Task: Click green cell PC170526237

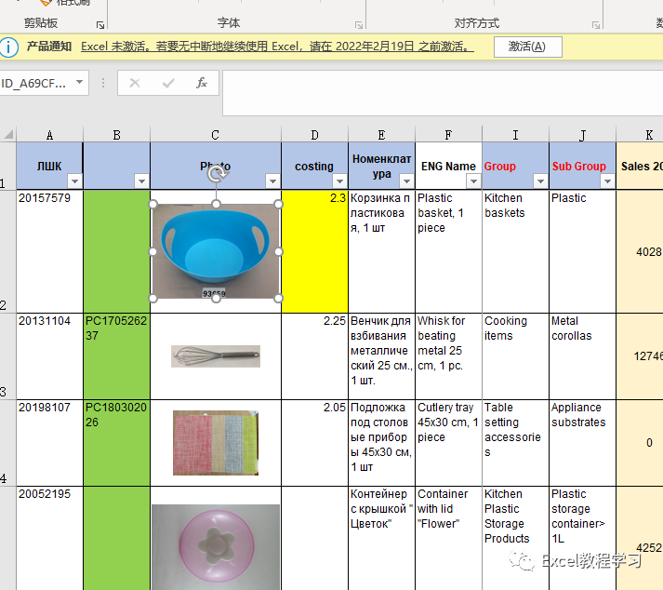Action: [117, 356]
